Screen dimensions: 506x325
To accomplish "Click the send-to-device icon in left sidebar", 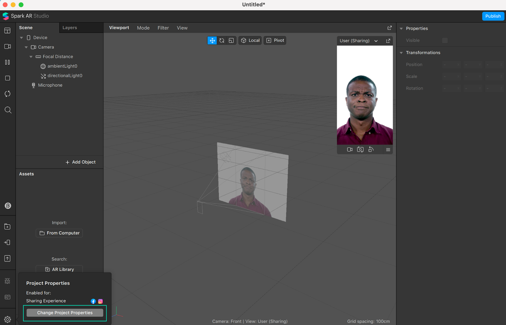I will tap(7, 243).
